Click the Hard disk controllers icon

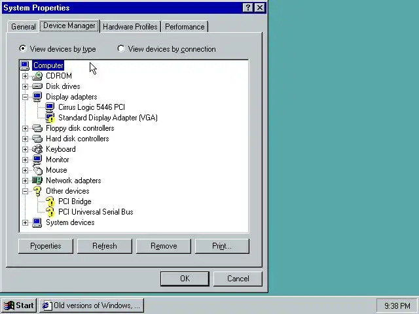tap(37, 139)
